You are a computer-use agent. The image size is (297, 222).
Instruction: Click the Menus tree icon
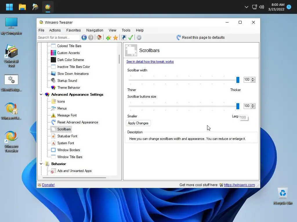point(53,108)
